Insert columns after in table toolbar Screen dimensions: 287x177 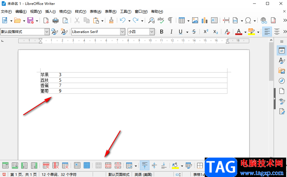34,165
